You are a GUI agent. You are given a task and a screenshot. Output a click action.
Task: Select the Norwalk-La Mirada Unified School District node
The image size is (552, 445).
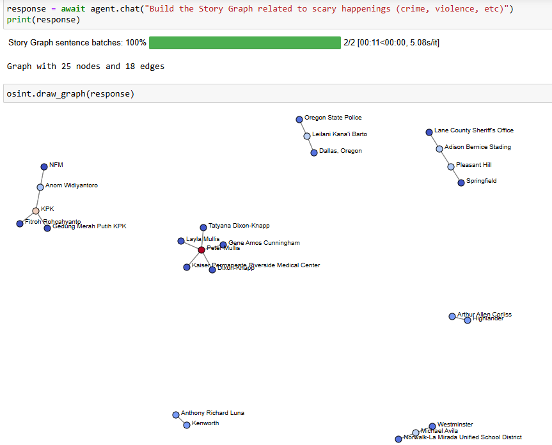click(x=398, y=439)
